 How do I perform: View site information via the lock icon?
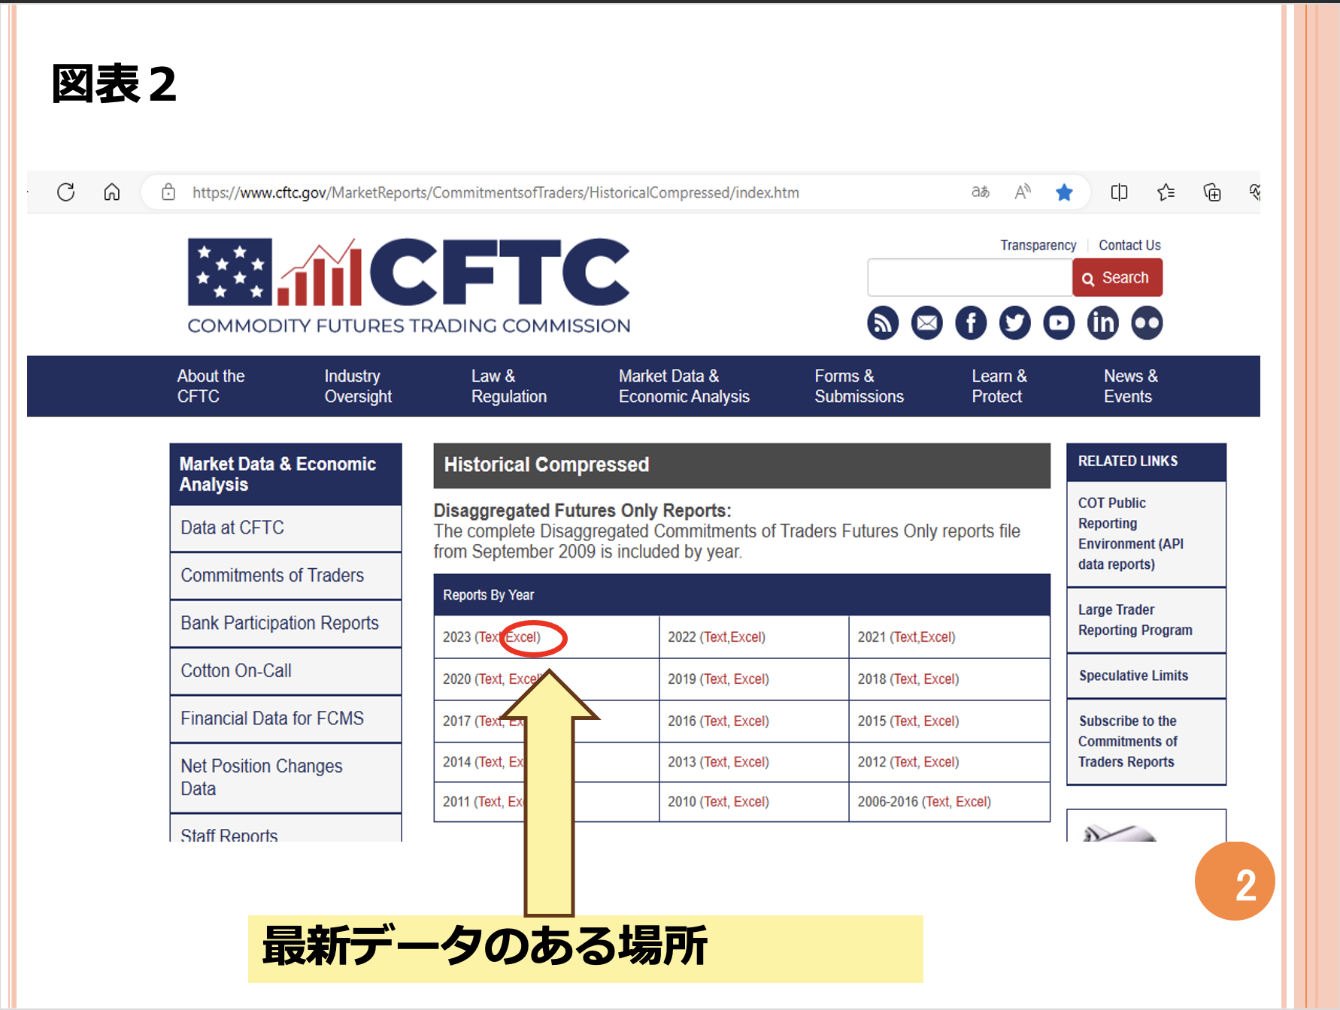(x=168, y=192)
